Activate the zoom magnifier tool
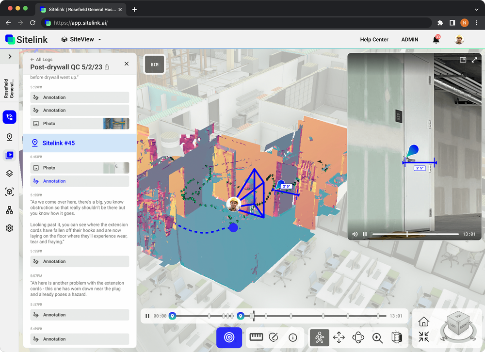 (378, 337)
